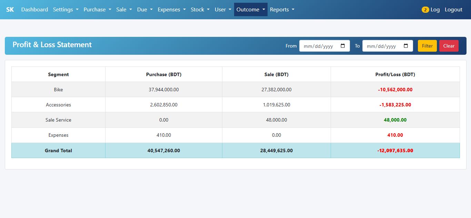Viewport: 471px width, 218px height.
Task: Open the active Outcome dropdown
Action: (x=251, y=10)
